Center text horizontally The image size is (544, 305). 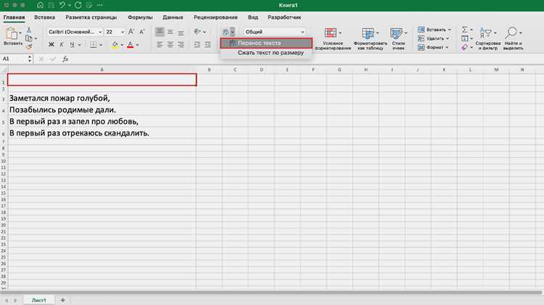click(170, 44)
